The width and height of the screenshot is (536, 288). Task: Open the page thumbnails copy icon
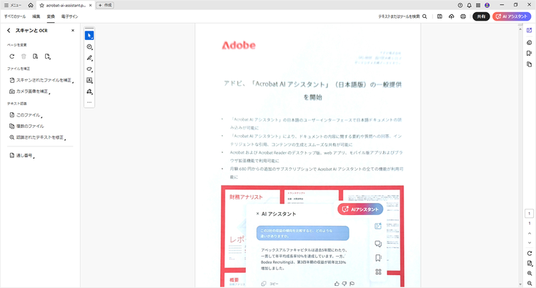click(529, 64)
